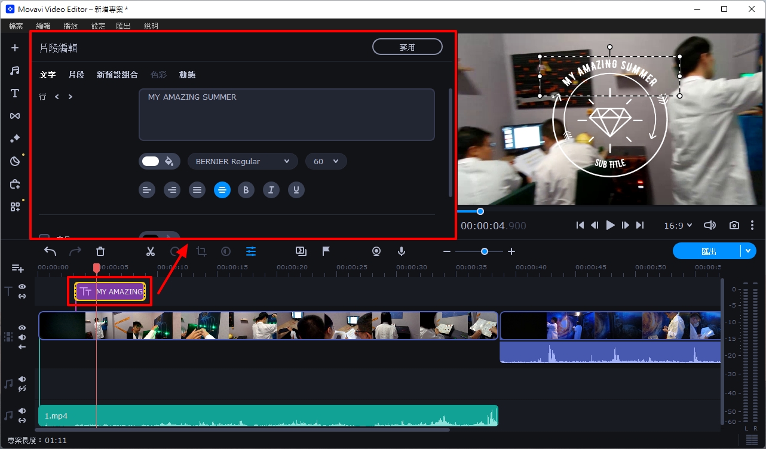Switch to the 動態 tab

coord(187,75)
